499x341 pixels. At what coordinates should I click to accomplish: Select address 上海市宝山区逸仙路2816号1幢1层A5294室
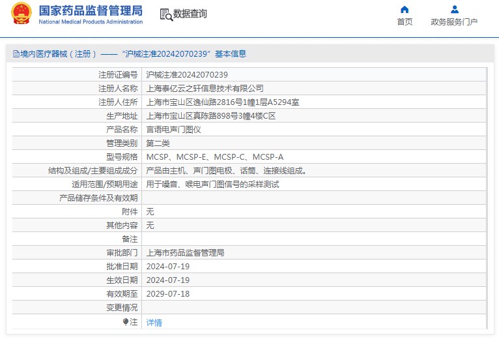222,102
